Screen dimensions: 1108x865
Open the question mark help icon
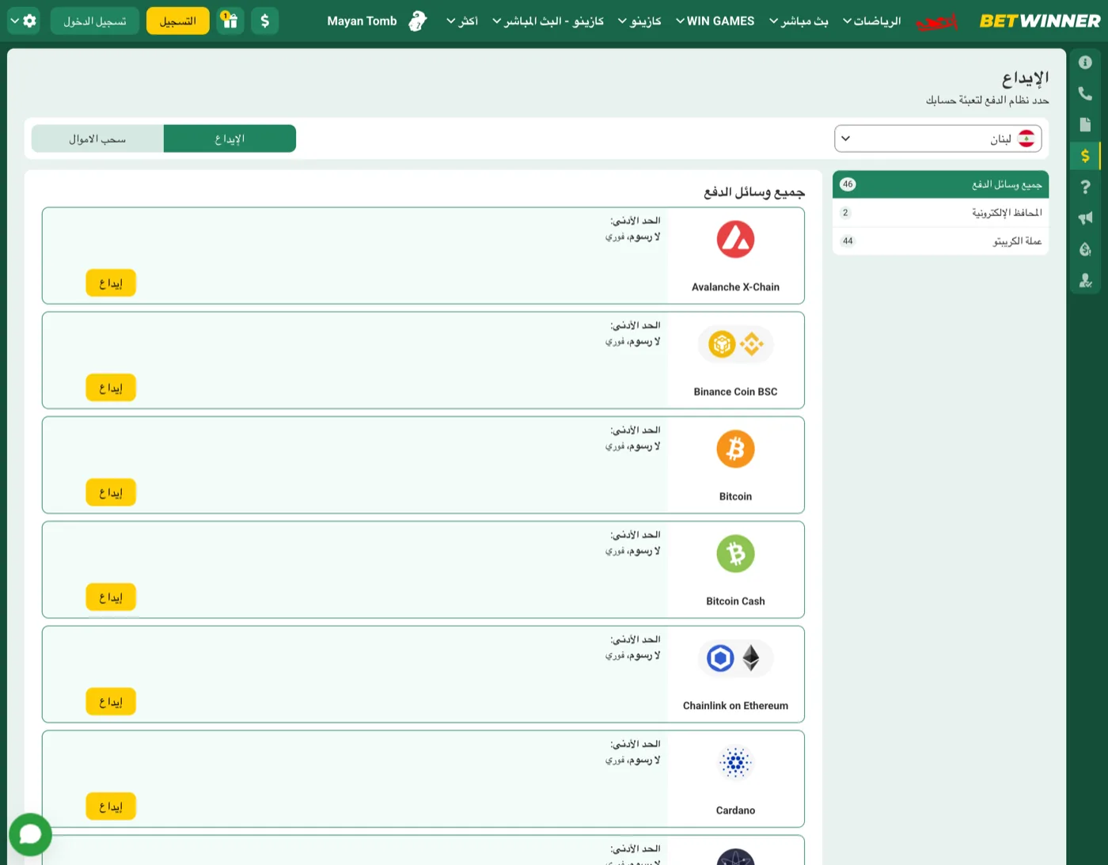tap(1085, 187)
